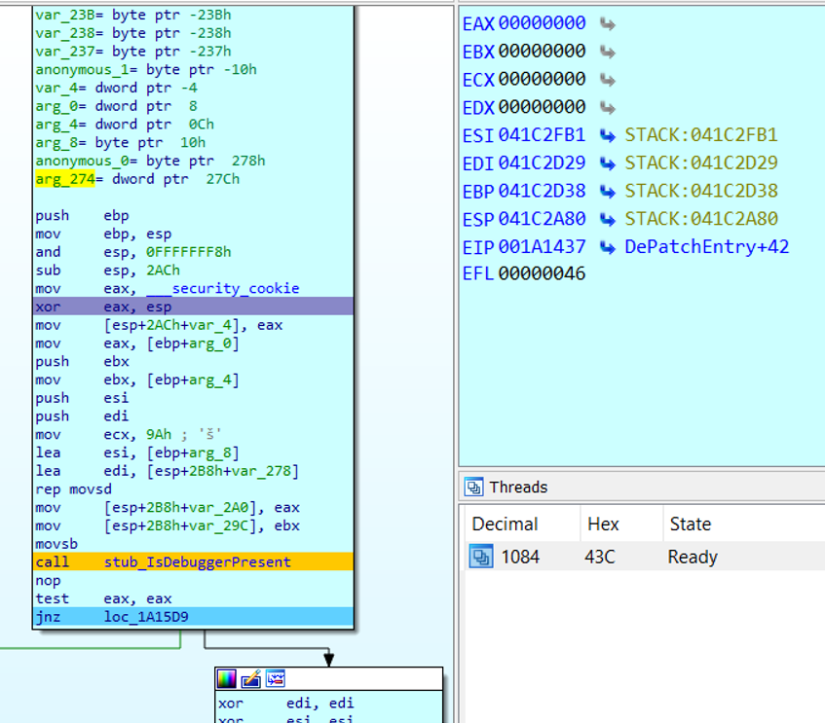Select the 'rep movsd' instruction

[x=74, y=489]
